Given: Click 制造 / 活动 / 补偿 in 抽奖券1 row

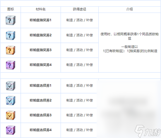Looking at the screenshot, I should [79, 20].
